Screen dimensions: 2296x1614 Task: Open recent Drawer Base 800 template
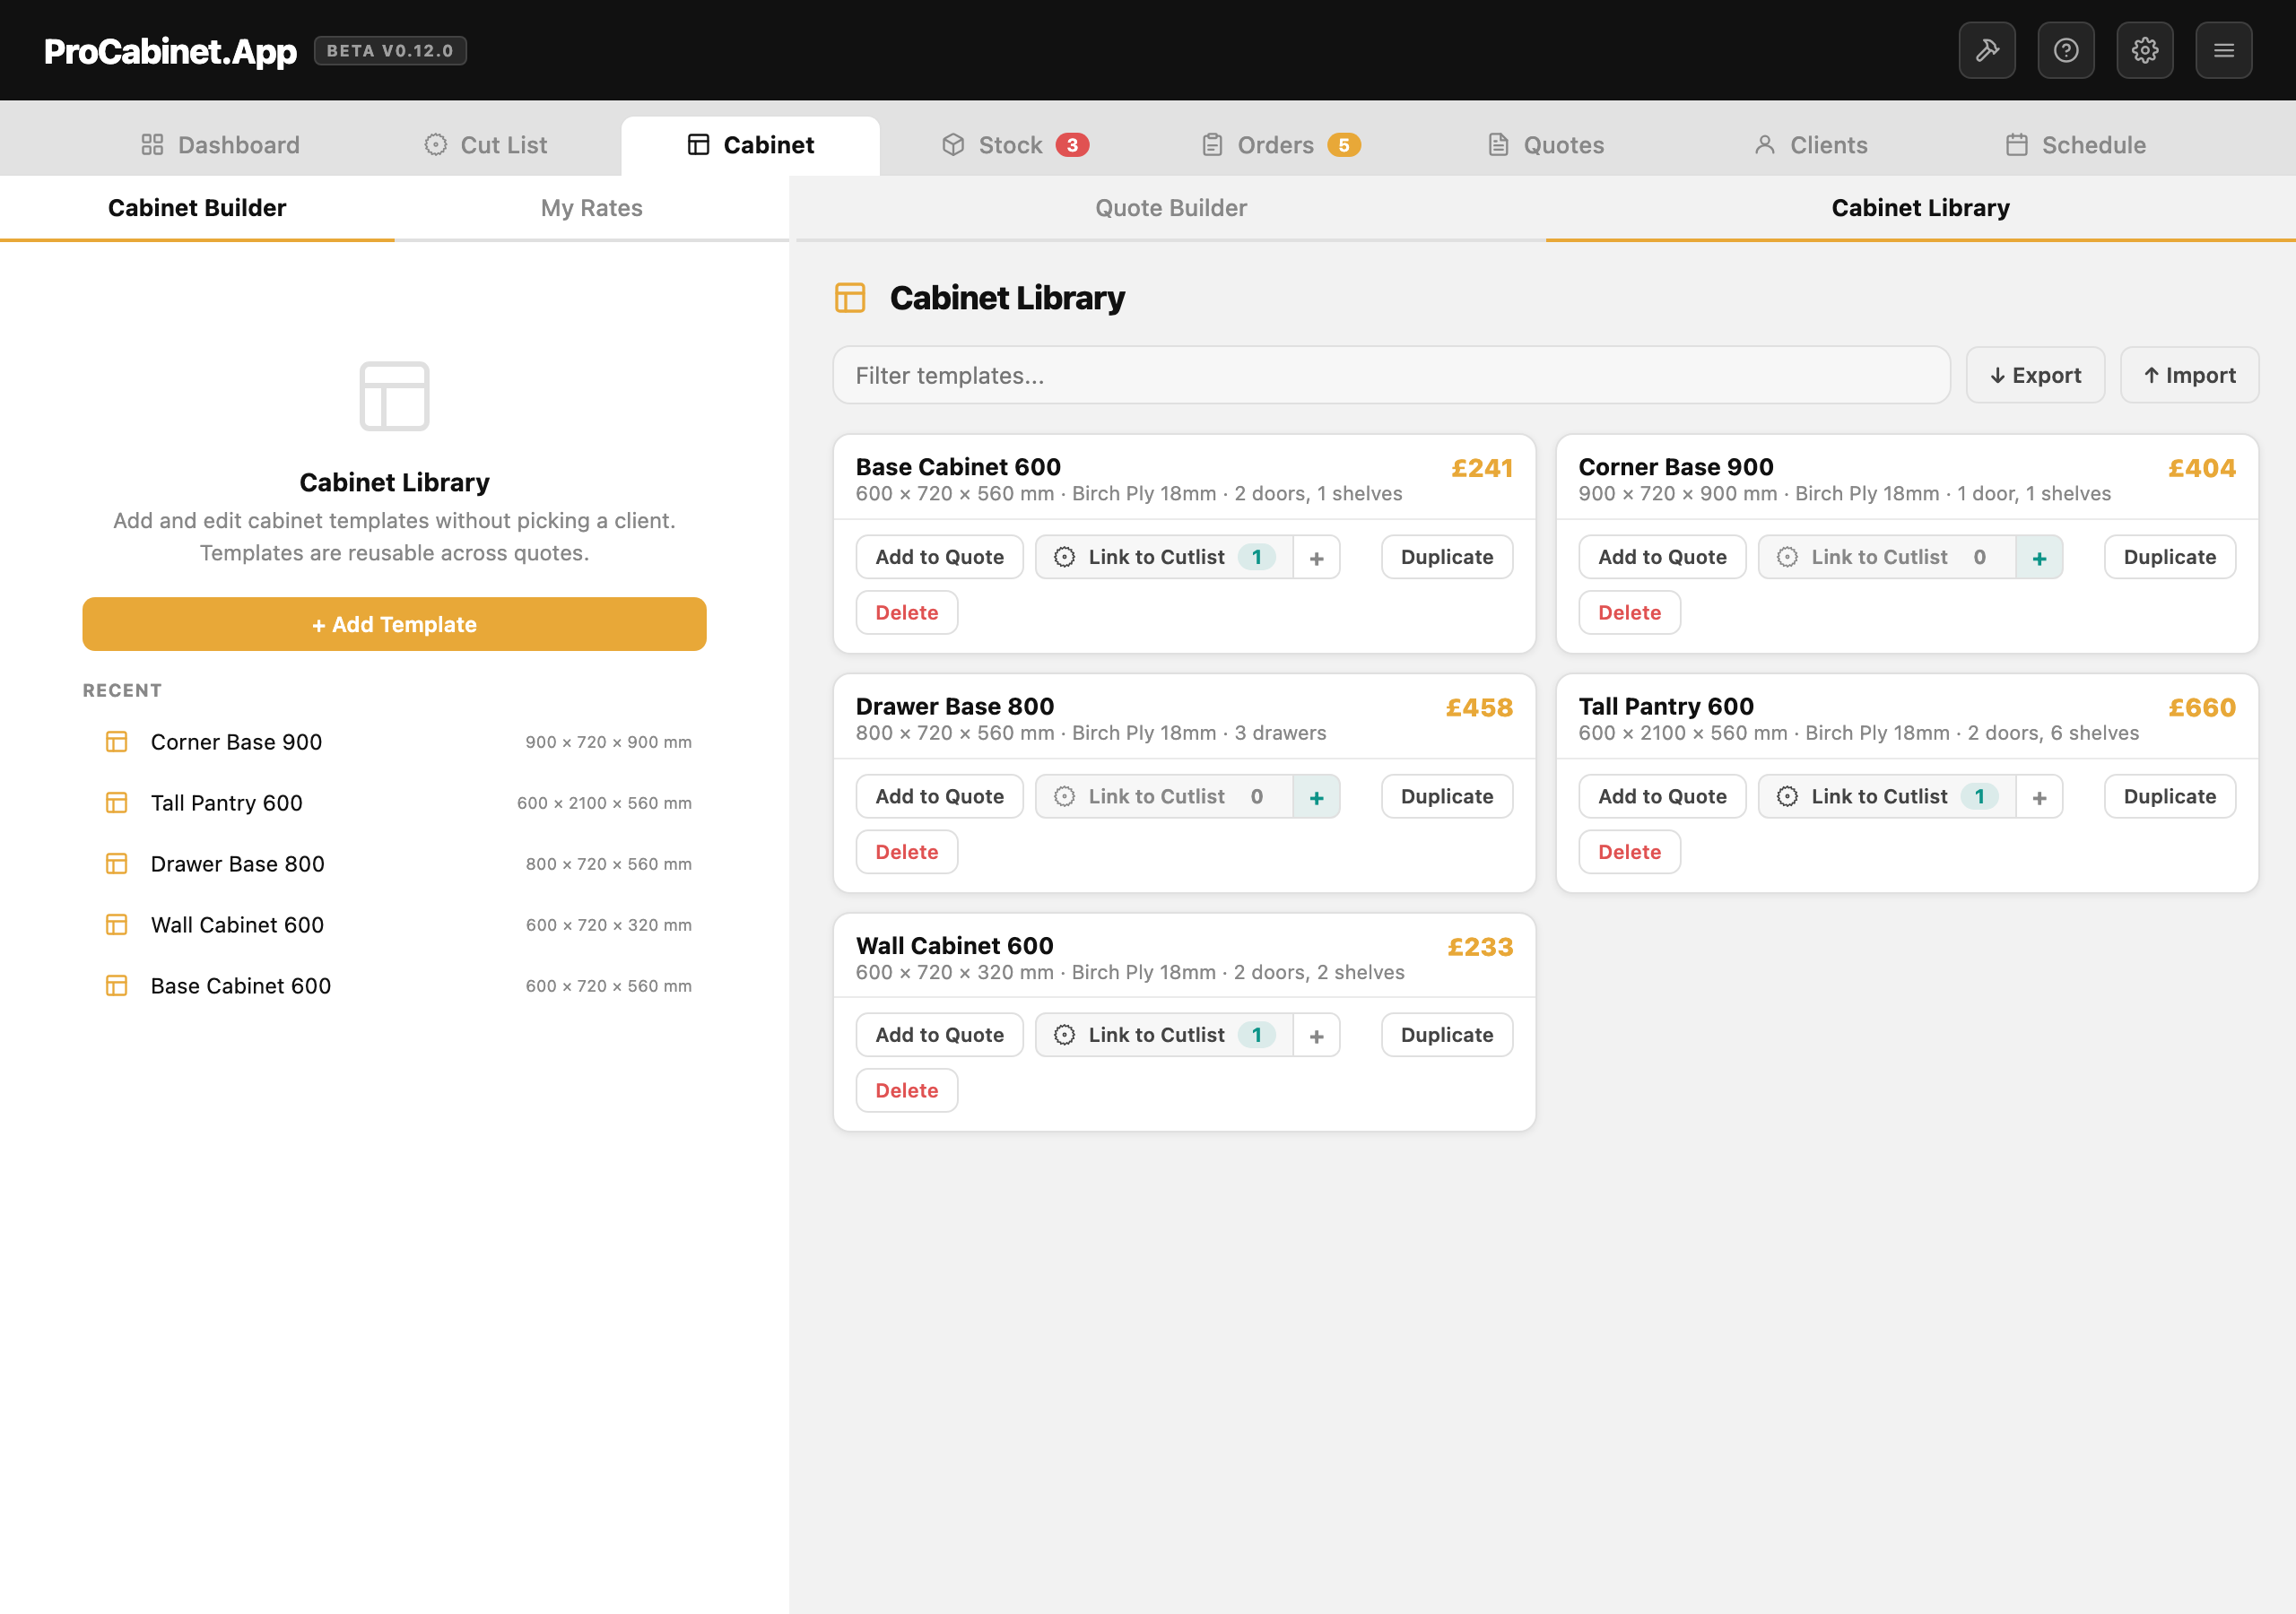pos(394,864)
